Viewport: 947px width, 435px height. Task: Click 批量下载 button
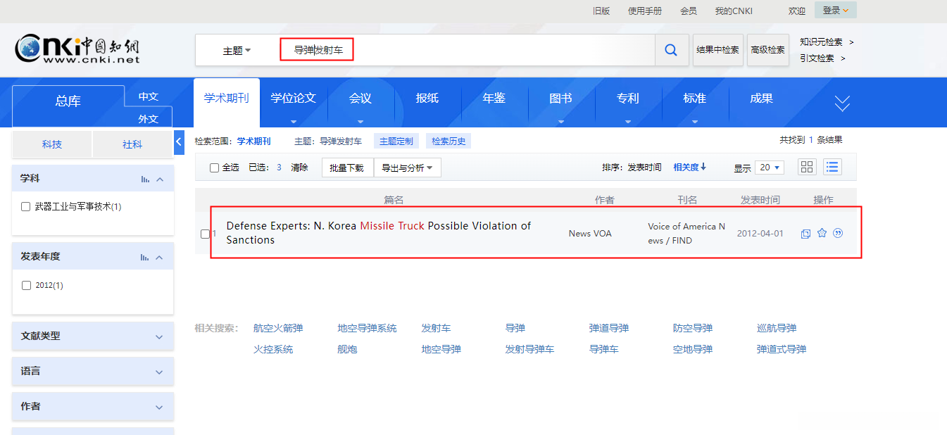coord(347,168)
